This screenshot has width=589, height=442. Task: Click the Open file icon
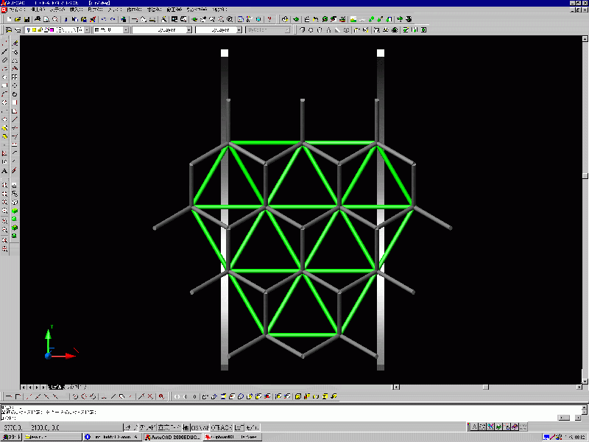18,19
